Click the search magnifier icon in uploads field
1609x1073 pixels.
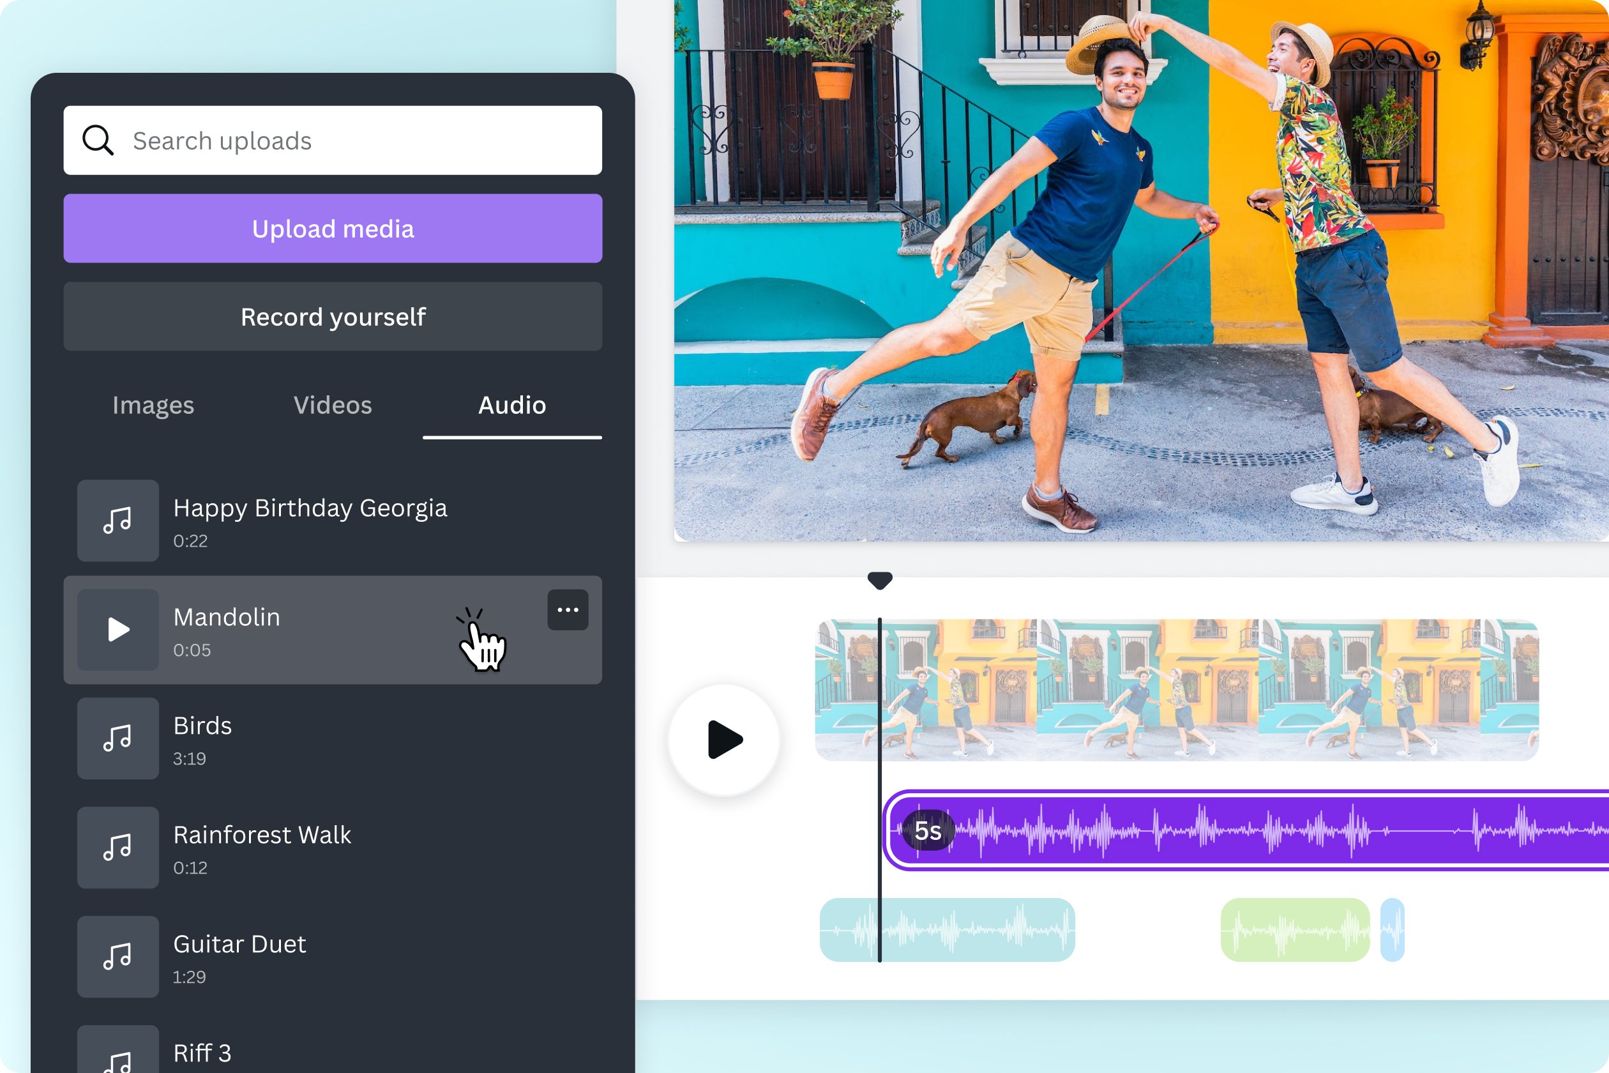click(x=96, y=140)
